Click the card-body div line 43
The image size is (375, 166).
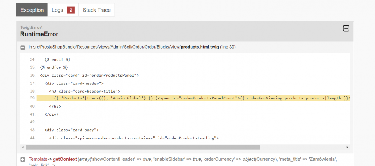[x=72, y=130]
